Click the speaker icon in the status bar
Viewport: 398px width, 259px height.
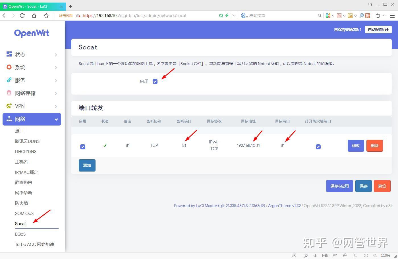pyautogui.click(x=366, y=255)
